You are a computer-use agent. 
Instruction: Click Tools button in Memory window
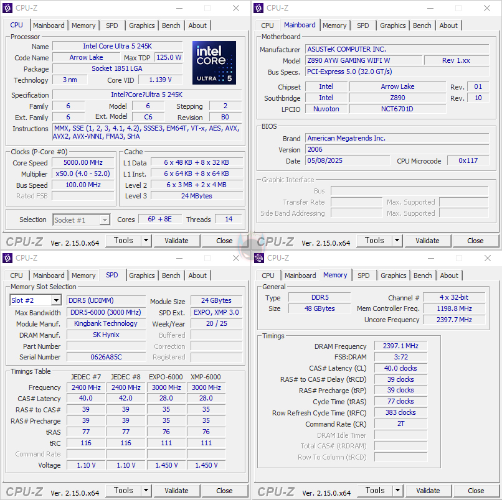[375, 491]
